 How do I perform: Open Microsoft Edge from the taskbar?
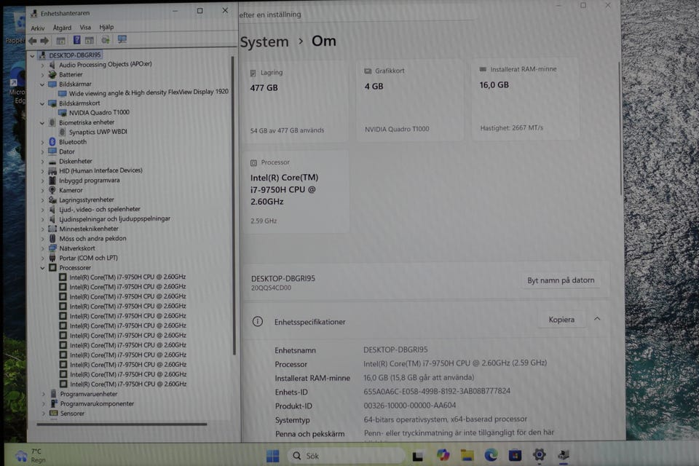pos(491,455)
